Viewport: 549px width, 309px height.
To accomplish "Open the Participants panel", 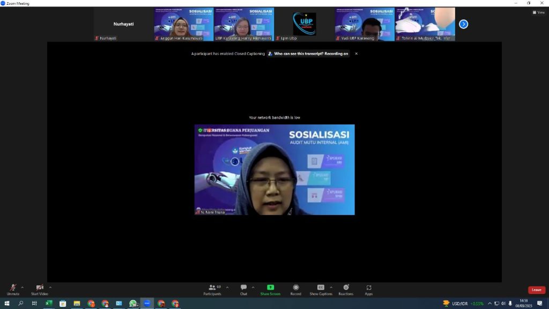I will [x=212, y=290].
